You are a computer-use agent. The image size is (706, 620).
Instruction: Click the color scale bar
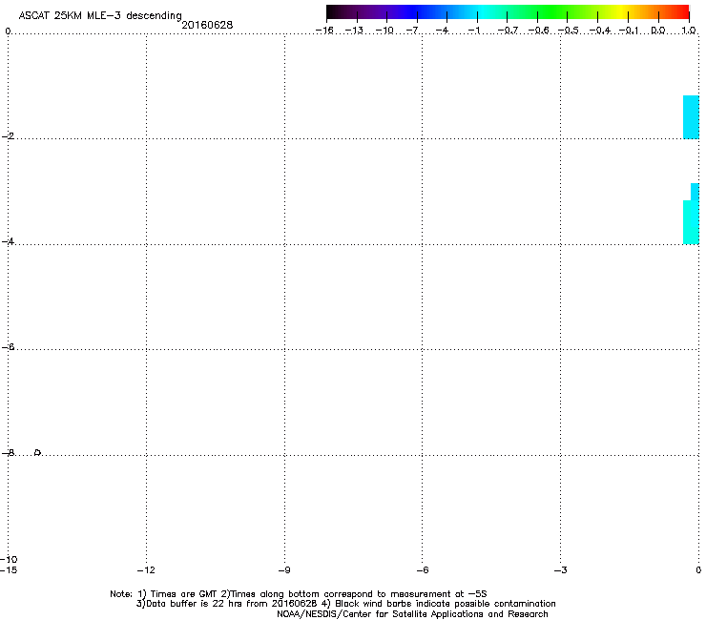click(x=508, y=12)
